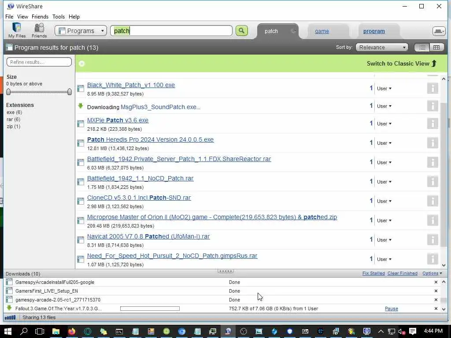The width and height of the screenshot is (451, 338).
Task: Expand User dropdown for CloneCD Patch-SND
Action: pyautogui.click(x=384, y=201)
